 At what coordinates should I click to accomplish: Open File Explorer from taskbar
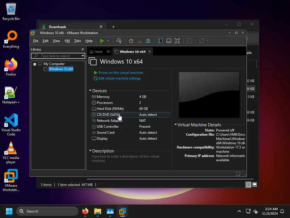point(98,211)
